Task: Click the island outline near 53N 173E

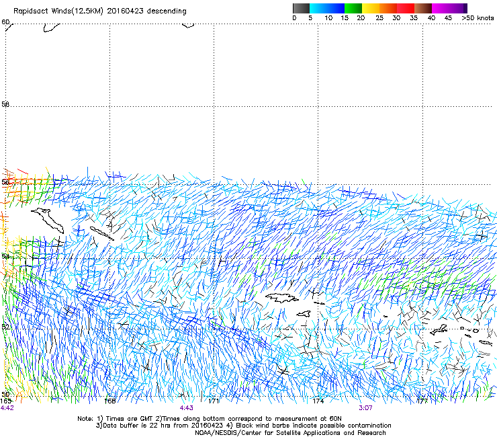Action: pos(281,298)
